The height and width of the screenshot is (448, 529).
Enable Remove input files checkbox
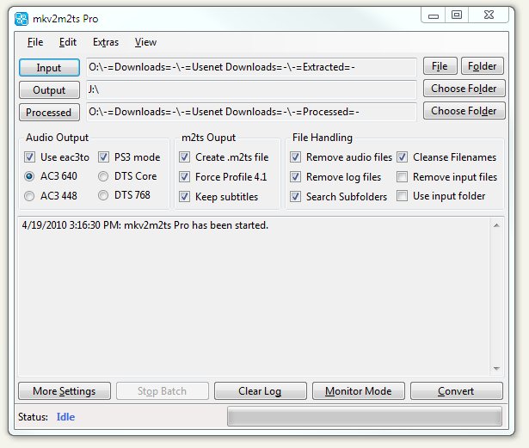click(x=403, y=177)
